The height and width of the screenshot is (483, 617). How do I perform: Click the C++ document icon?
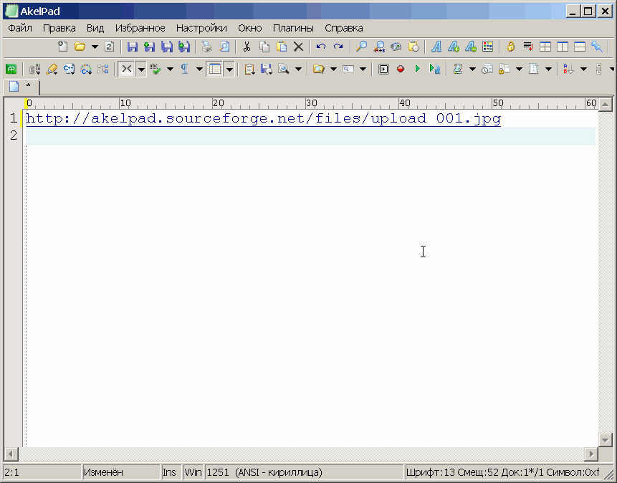pos(69,70)
